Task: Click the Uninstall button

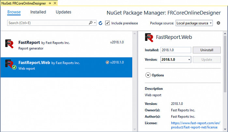Action: tap(207, 50)
